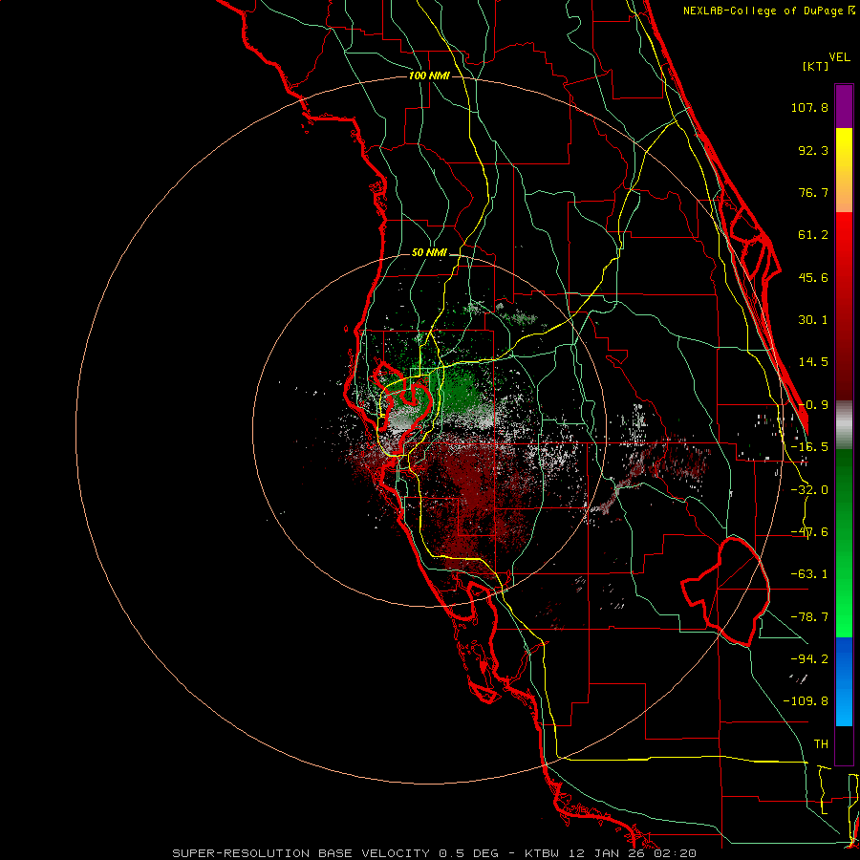Pick the -32.0 velocity label
Image resolution: width=860 pixels, height=860 pixels.
(809, 490)
